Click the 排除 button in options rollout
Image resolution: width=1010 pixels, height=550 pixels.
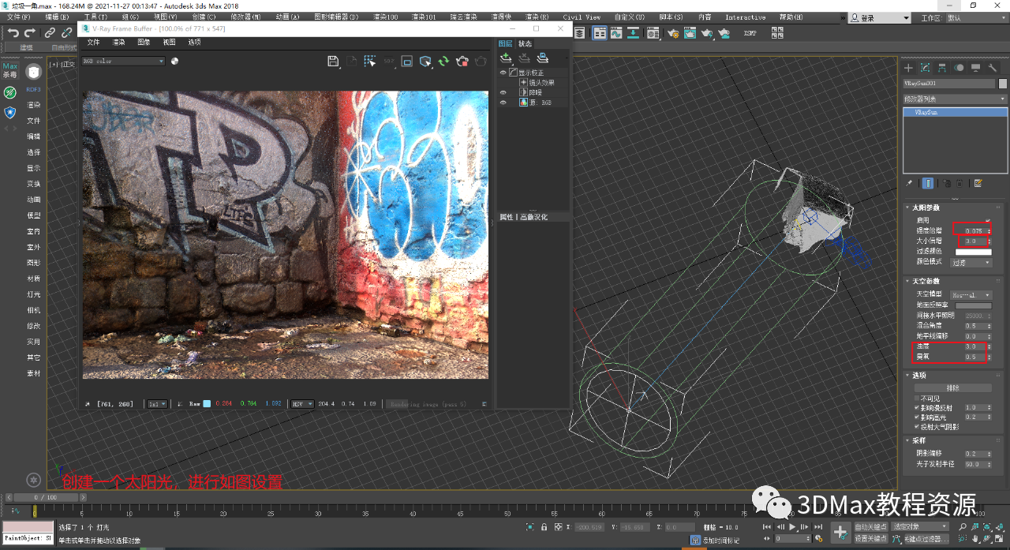tap(952, 387)
